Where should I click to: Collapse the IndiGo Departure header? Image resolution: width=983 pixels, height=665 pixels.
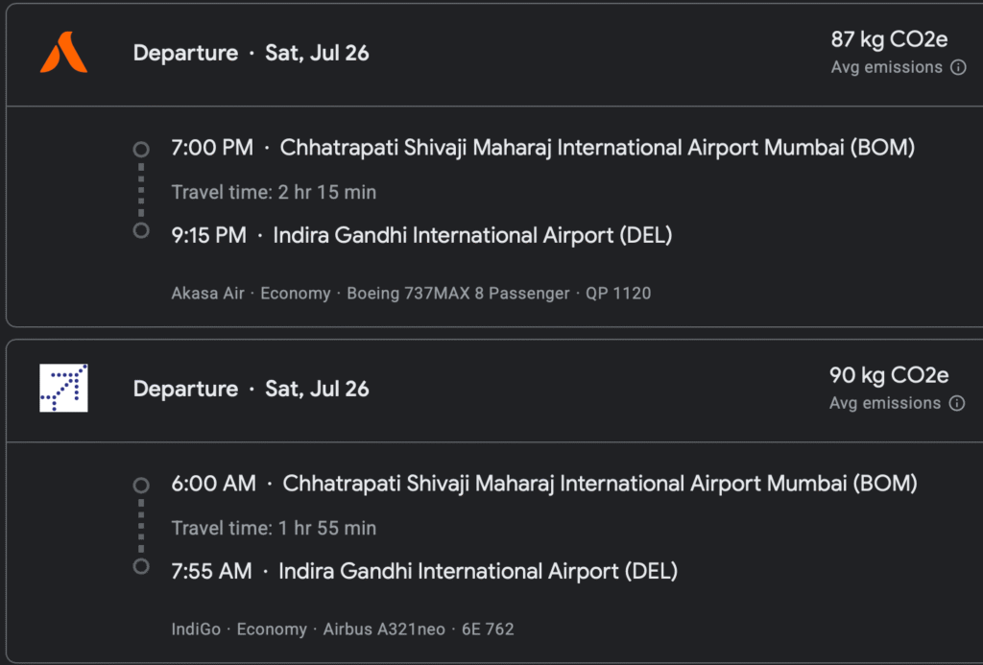click(495, 391)
